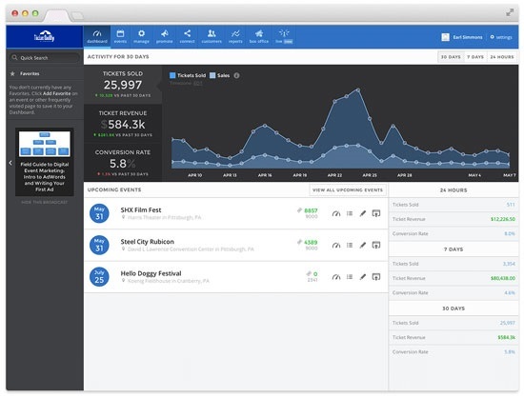Click the Favorites star icon
The height and width of the screenshot is (398, 524).
(x=12, y=73)
